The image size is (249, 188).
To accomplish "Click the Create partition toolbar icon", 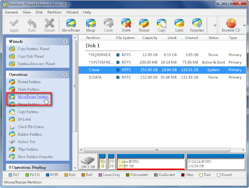I will [x=108, y=25].
